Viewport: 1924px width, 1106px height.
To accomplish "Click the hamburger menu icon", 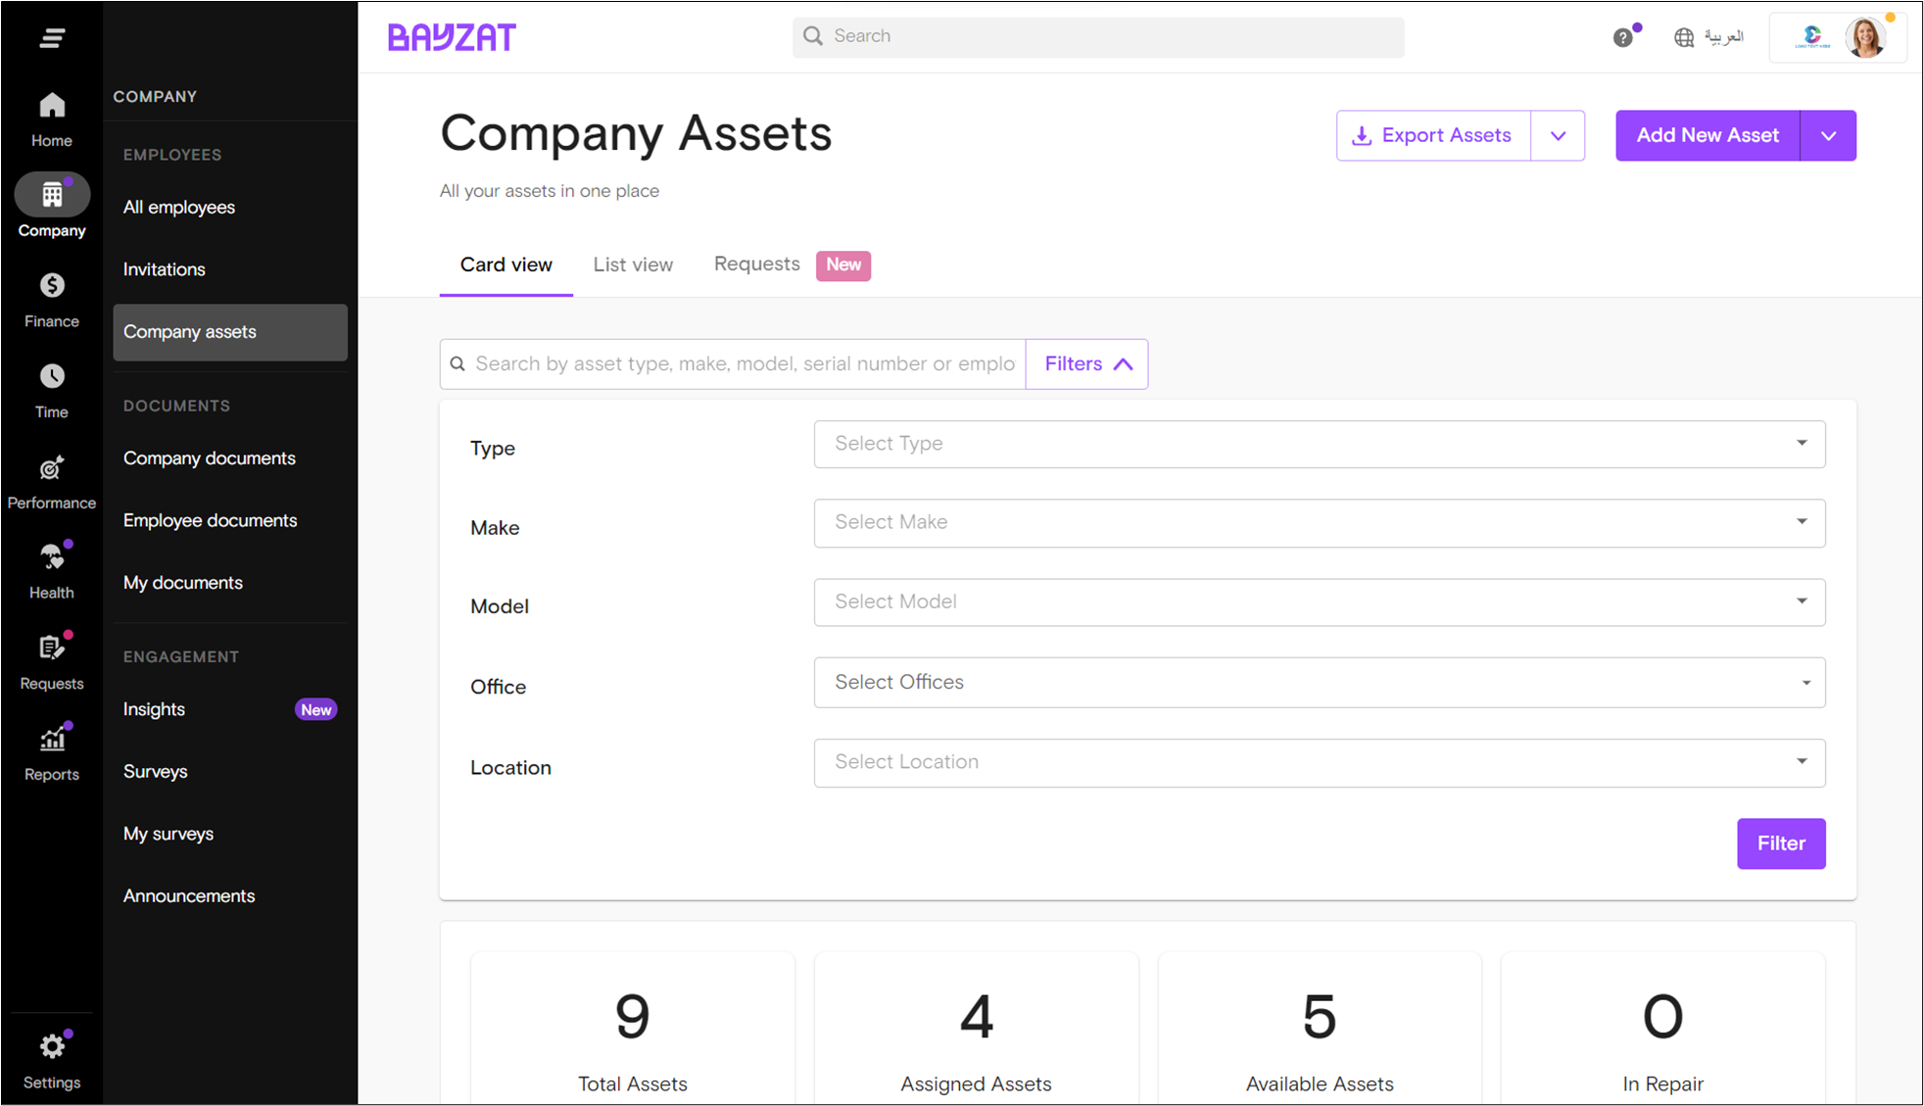I will click(51, 37).
